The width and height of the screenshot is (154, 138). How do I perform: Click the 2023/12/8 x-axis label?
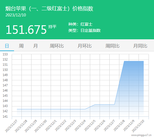119,125
